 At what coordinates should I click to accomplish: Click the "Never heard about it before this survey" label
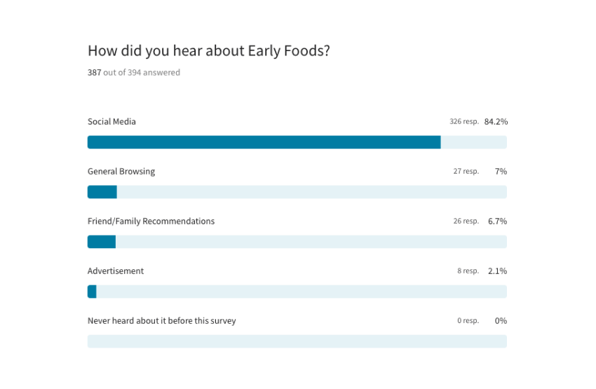click(161, 320)
